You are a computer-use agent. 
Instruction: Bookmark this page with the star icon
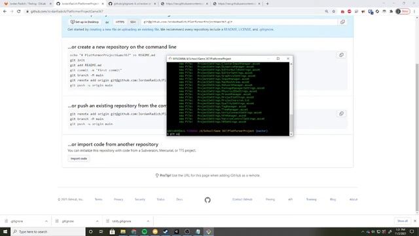(x=333, y=12)
